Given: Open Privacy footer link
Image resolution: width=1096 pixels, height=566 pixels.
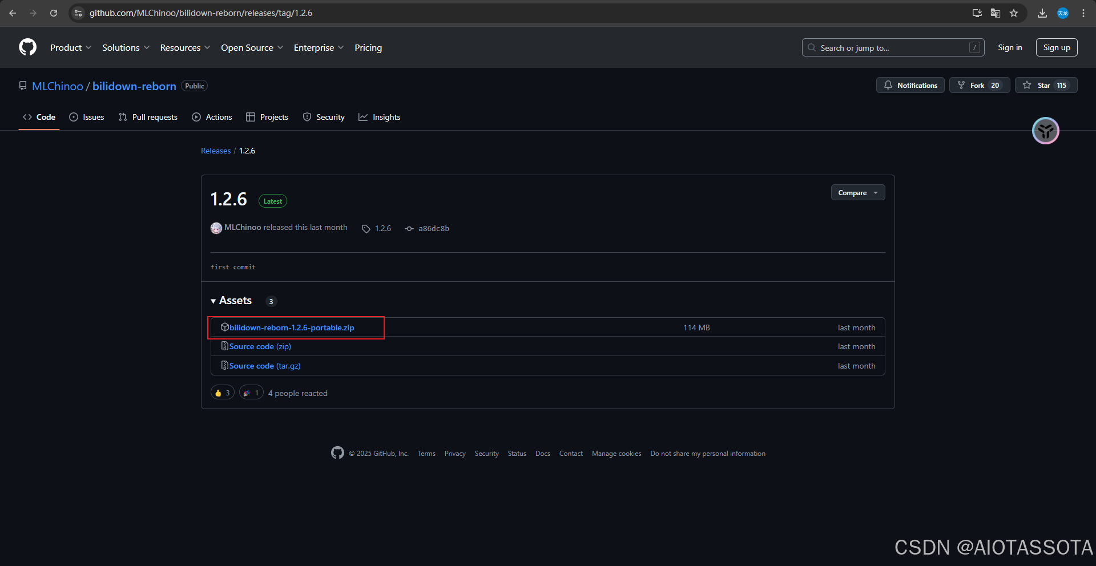Looking at the screenshot, I should [x=455, y=454].
